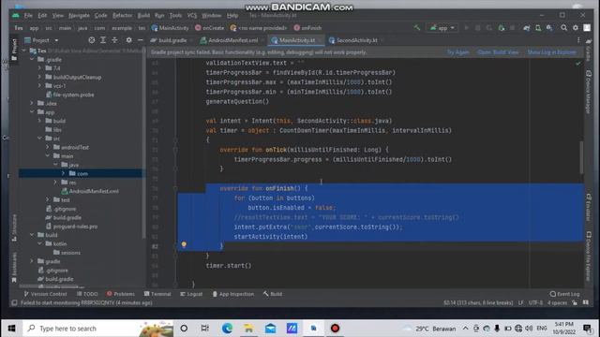
Task: Open the Version Control tool window button
Action: [45, 294]
